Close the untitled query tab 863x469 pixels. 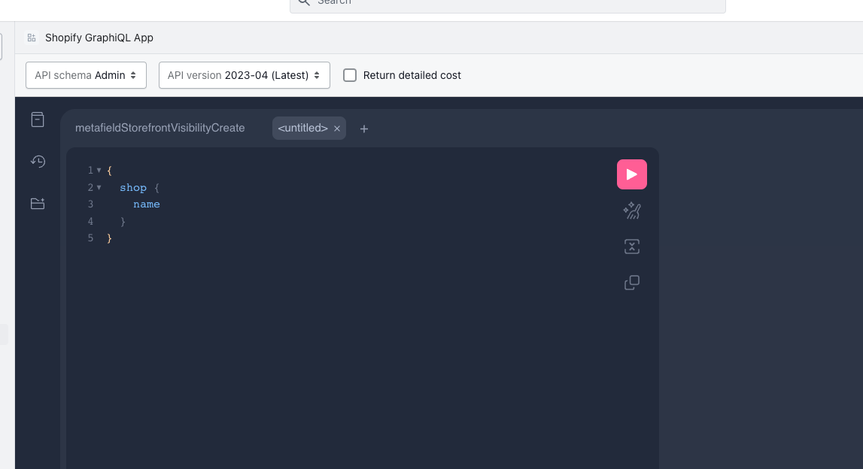(337, 129)
